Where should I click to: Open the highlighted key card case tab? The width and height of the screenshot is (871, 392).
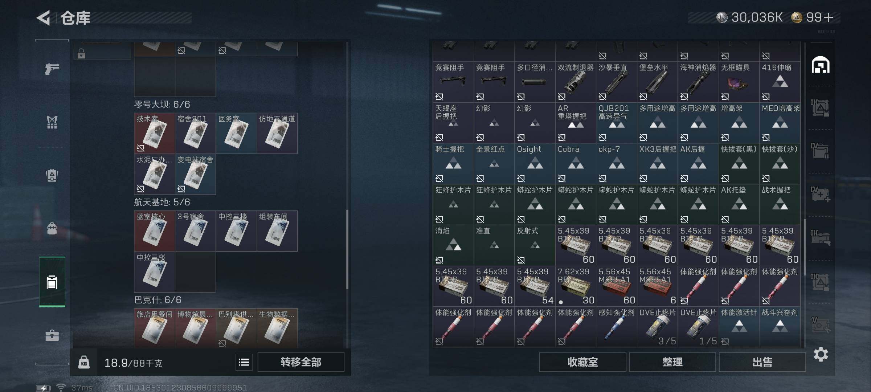52,282
